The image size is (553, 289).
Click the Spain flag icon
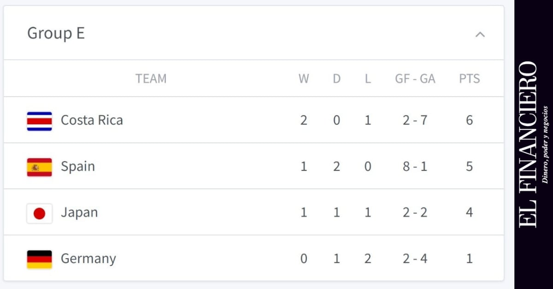pyautogui.click(x=39, y=167)
